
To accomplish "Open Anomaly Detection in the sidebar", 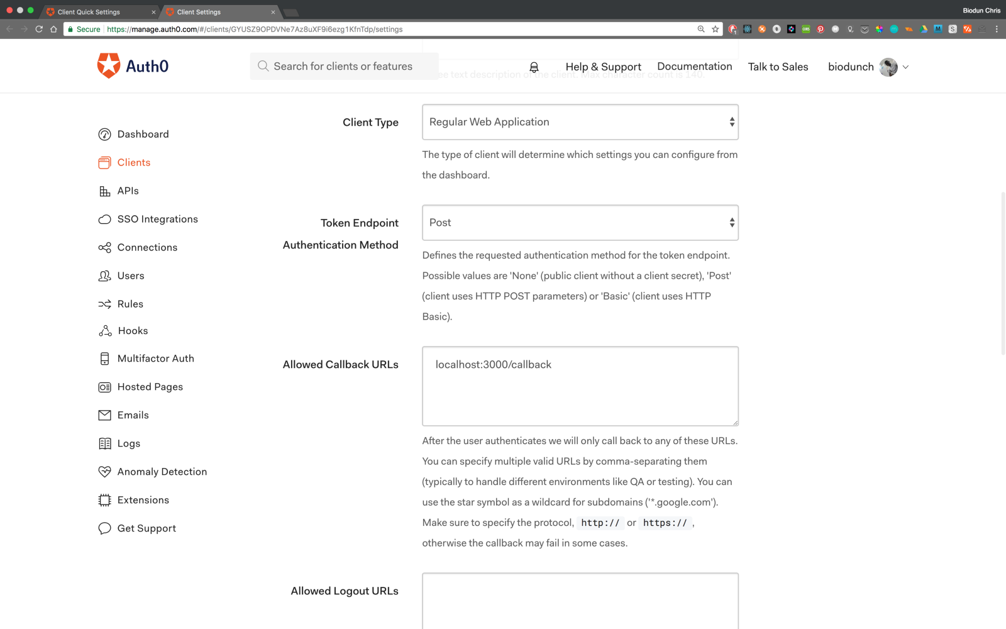I will [x=153, y=472].
